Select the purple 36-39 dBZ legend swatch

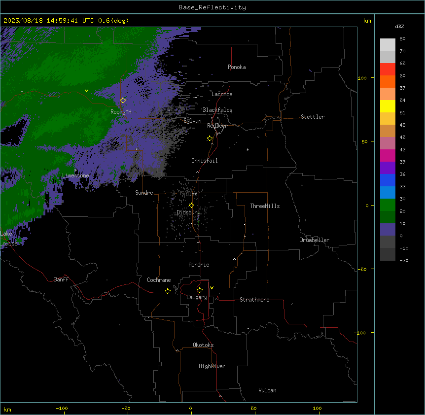click(388, 168)
